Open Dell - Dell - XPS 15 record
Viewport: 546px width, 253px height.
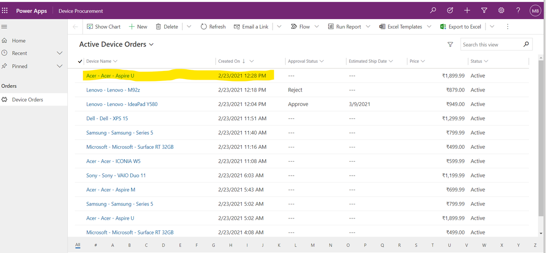[107, 118]
